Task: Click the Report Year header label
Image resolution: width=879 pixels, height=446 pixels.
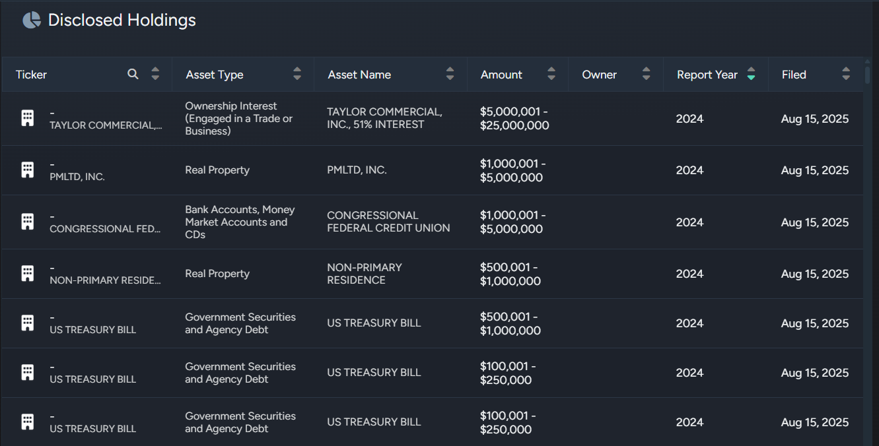Action: coord(707,75)
